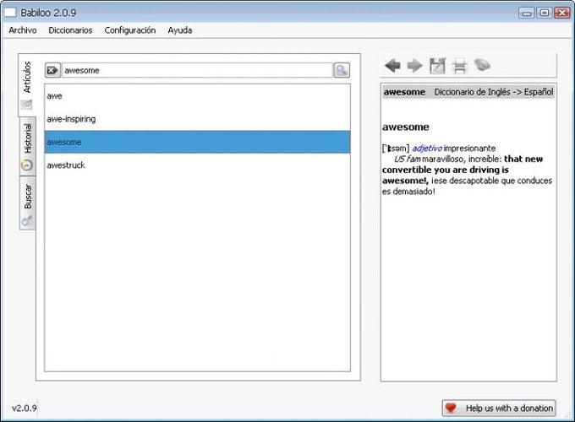Open the Artículos side tab
Screen dimensions: 575x422
point(27,85)
